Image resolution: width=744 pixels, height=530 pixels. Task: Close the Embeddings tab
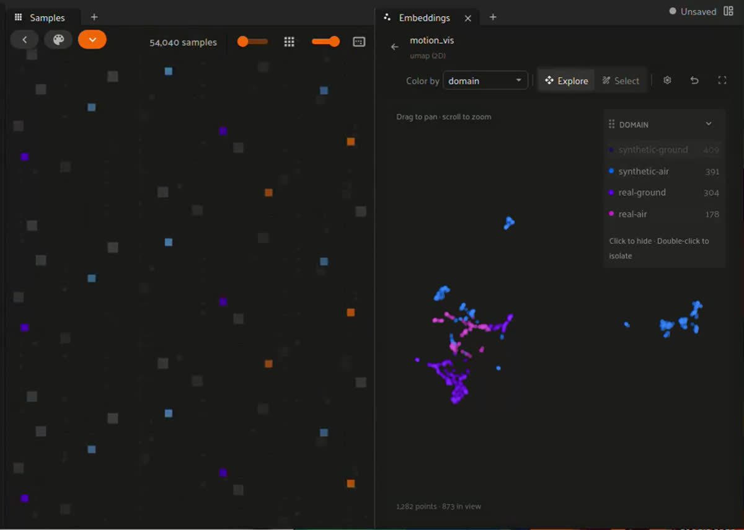click(x=468, y=18)
